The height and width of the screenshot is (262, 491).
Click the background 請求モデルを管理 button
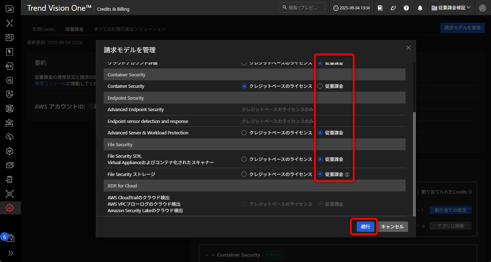tap(462, 28)
